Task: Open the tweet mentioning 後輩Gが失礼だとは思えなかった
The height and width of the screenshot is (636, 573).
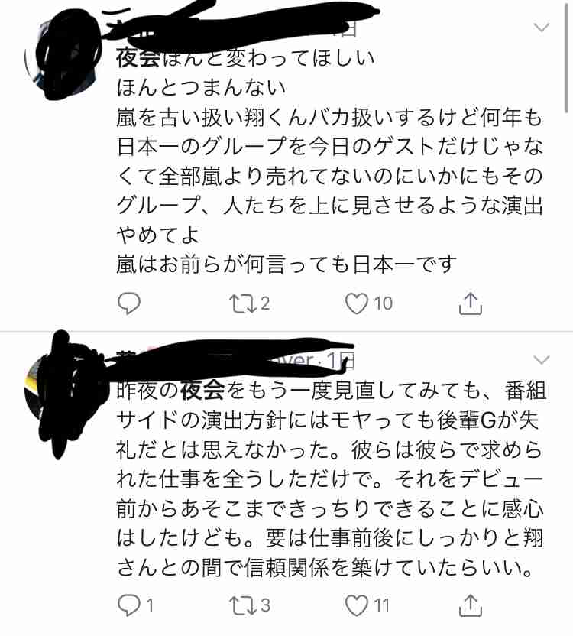Action: pos(331,479)
